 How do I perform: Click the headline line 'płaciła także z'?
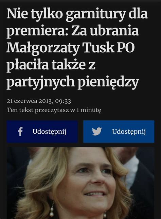pos(51,65)
